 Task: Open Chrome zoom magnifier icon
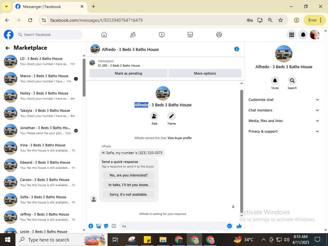[x=270, y=20]
